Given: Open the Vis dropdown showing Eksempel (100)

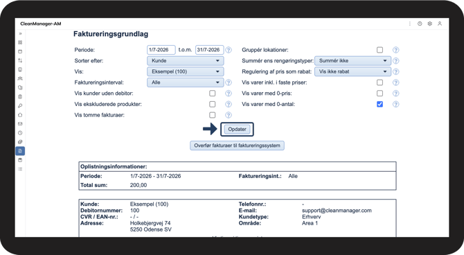Looking at the screenshot, I should click(185, 71).
